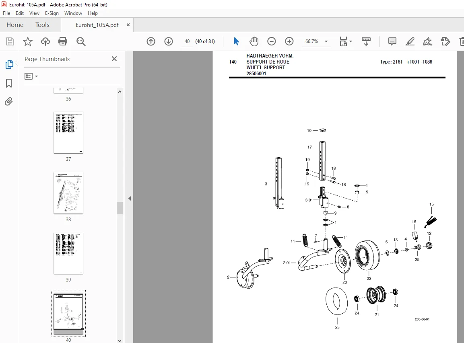Click the thumbnails scrollbar up arrow
The image size is (464, 343).
[120, 92]
